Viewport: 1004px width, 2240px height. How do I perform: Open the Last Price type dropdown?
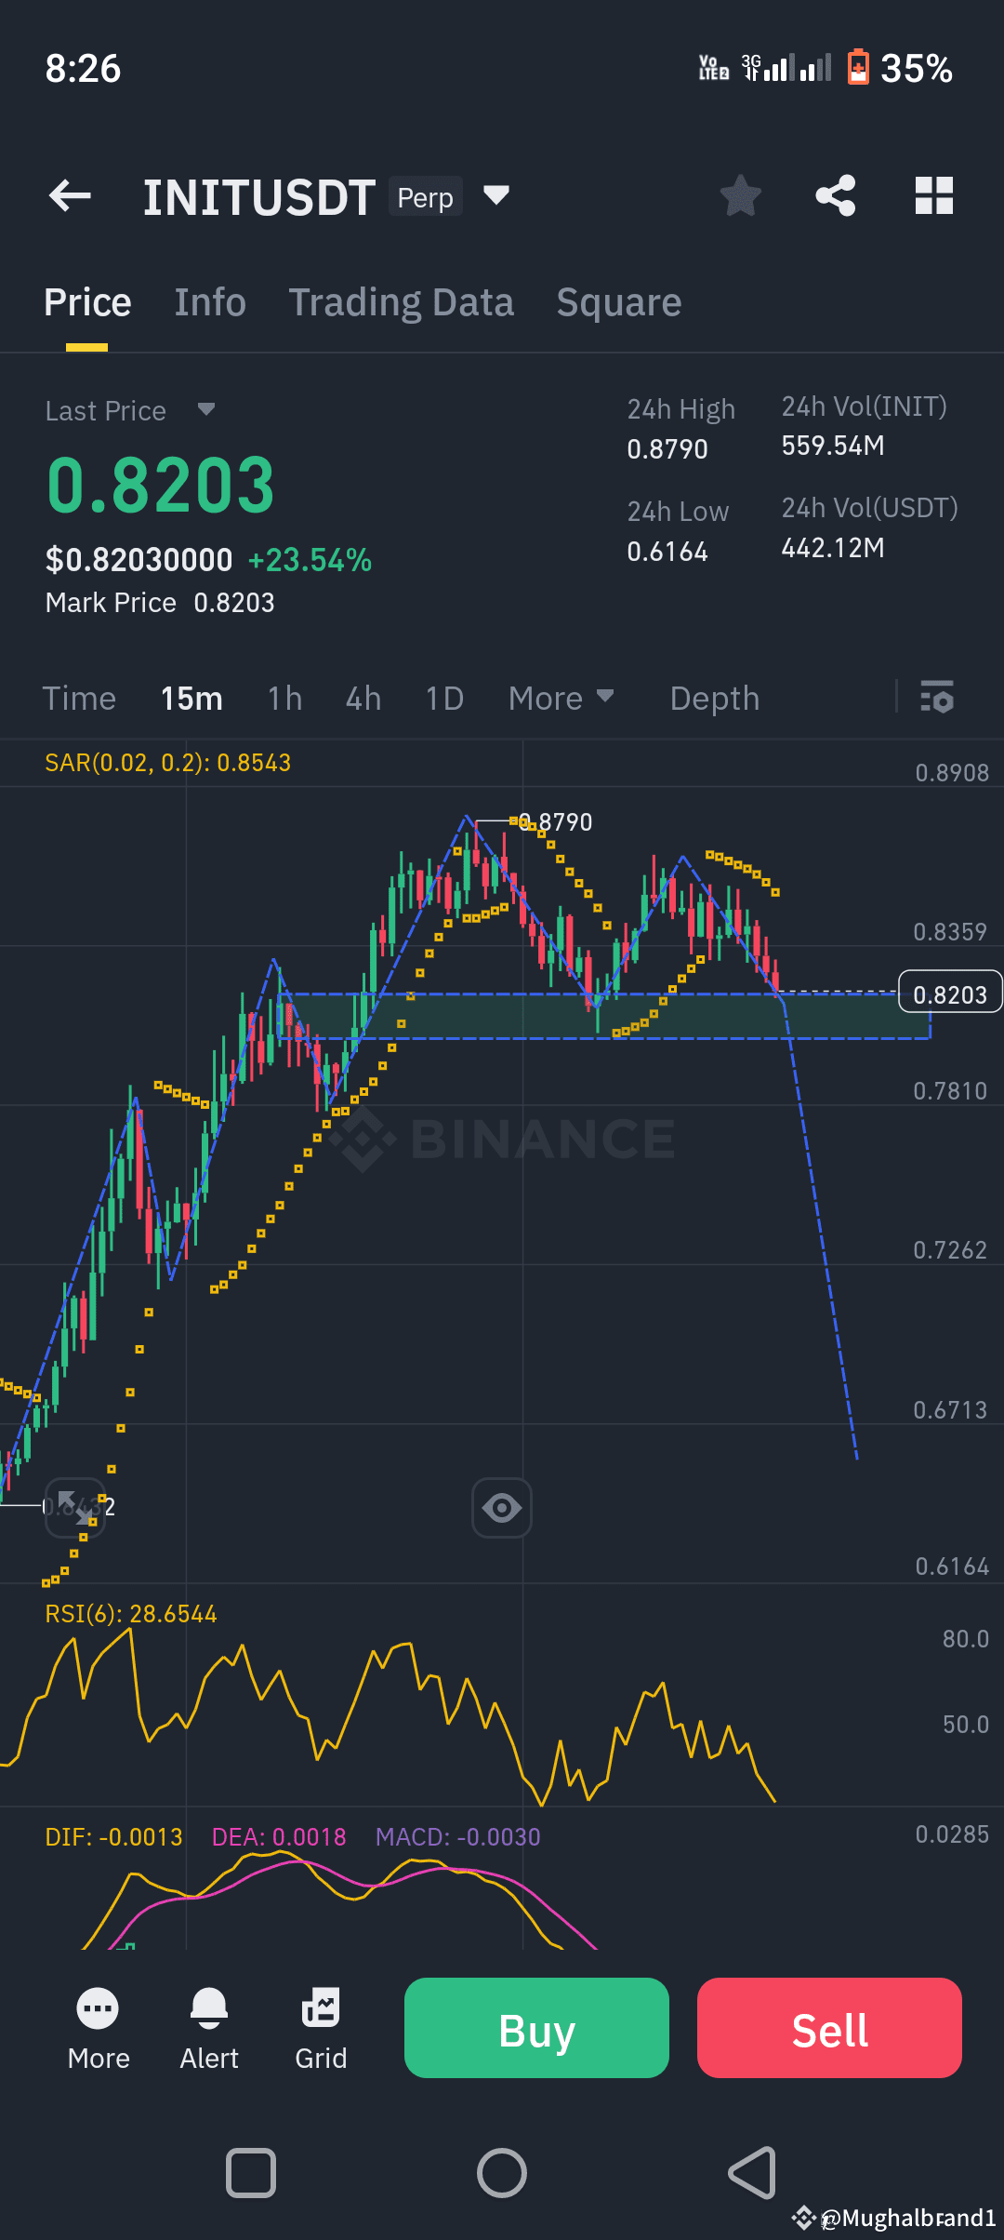coord(206,409)
